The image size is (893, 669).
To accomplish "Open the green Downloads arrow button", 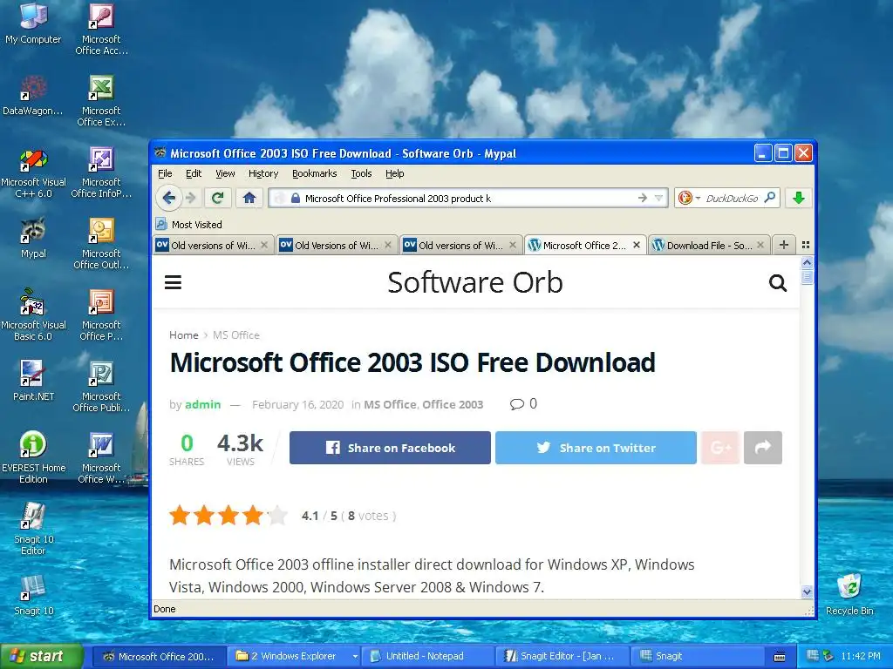I will pyautogui.click(x=799, y=198).
